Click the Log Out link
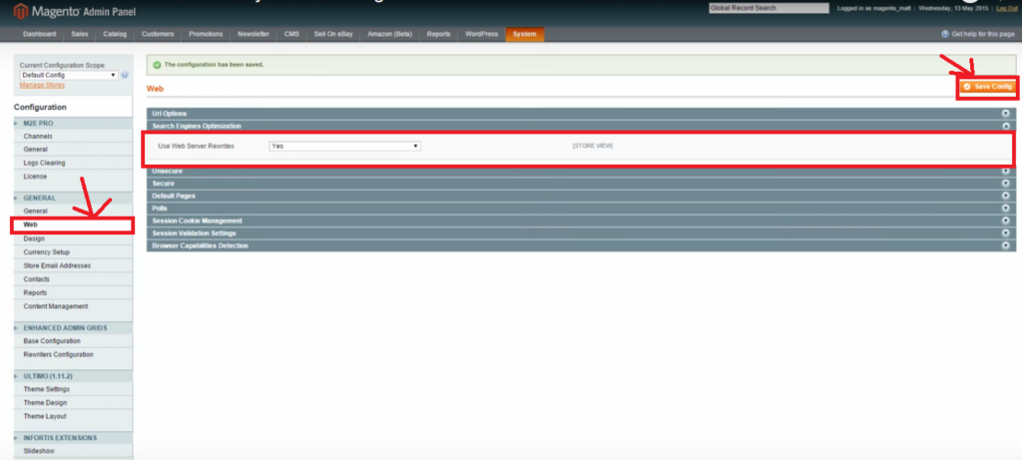Viewport: 1022px width, 460px height. tap(1006, 8)
